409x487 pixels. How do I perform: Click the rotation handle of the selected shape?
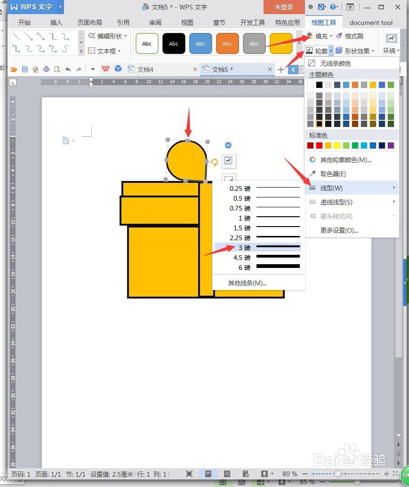coord(215,162)
